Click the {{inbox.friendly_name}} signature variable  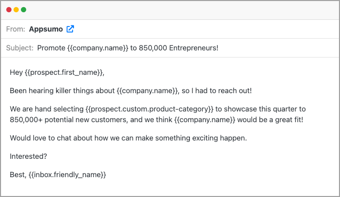pyautogui.click(x=67, y=175)
